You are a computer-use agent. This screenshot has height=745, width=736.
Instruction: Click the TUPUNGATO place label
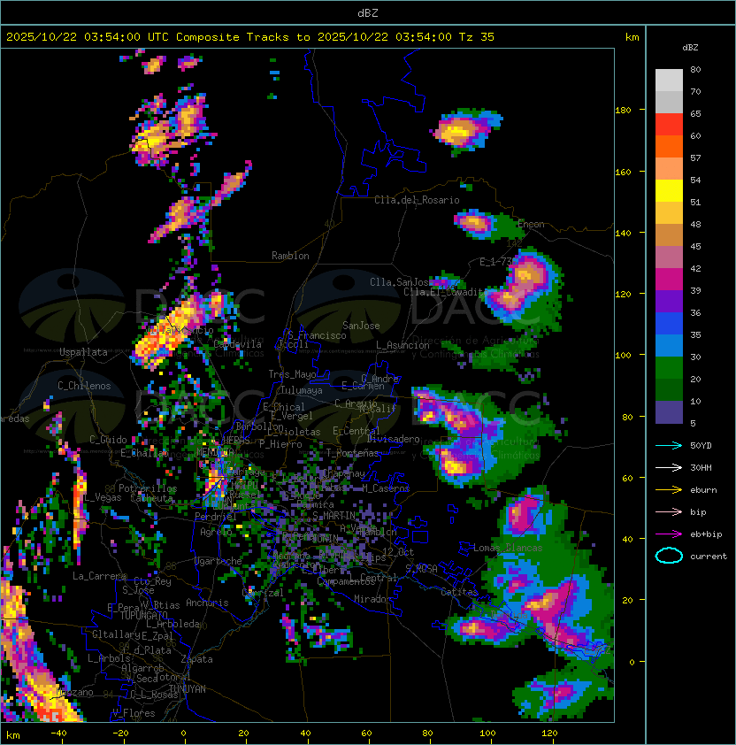tap(143, 615)
